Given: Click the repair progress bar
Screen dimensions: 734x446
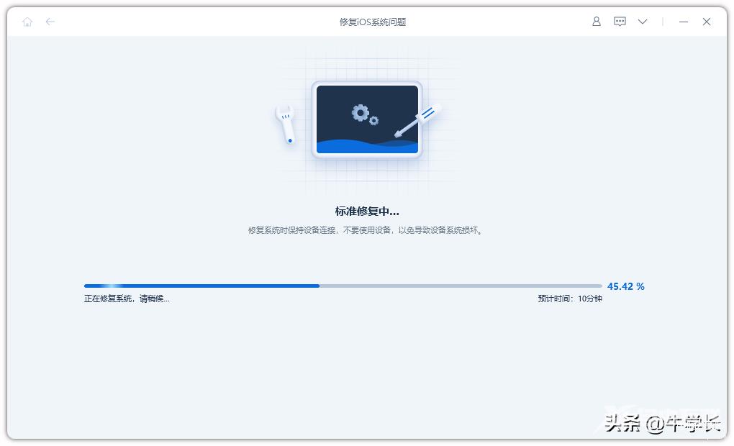Looking at the screenshot, I should 343,286.
